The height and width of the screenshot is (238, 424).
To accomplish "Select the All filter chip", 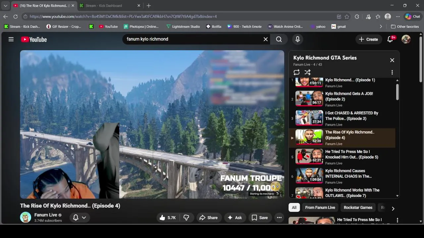I will pos(294,208).
